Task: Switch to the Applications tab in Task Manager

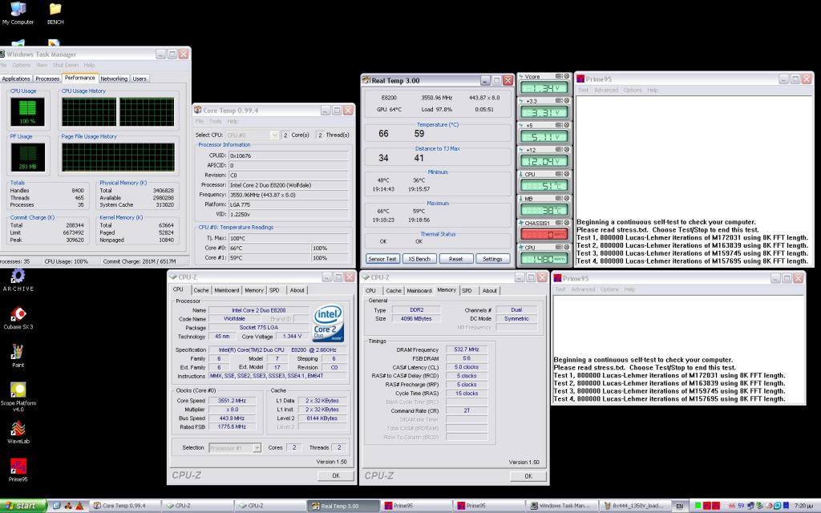Action: [16, 79]
